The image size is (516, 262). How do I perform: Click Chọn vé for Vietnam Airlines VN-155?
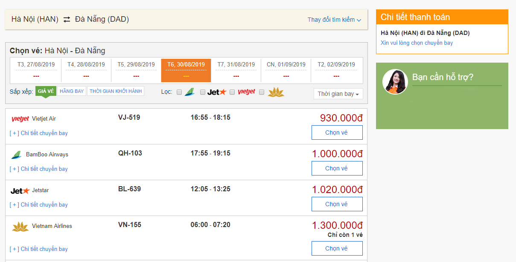pos(337,248)
